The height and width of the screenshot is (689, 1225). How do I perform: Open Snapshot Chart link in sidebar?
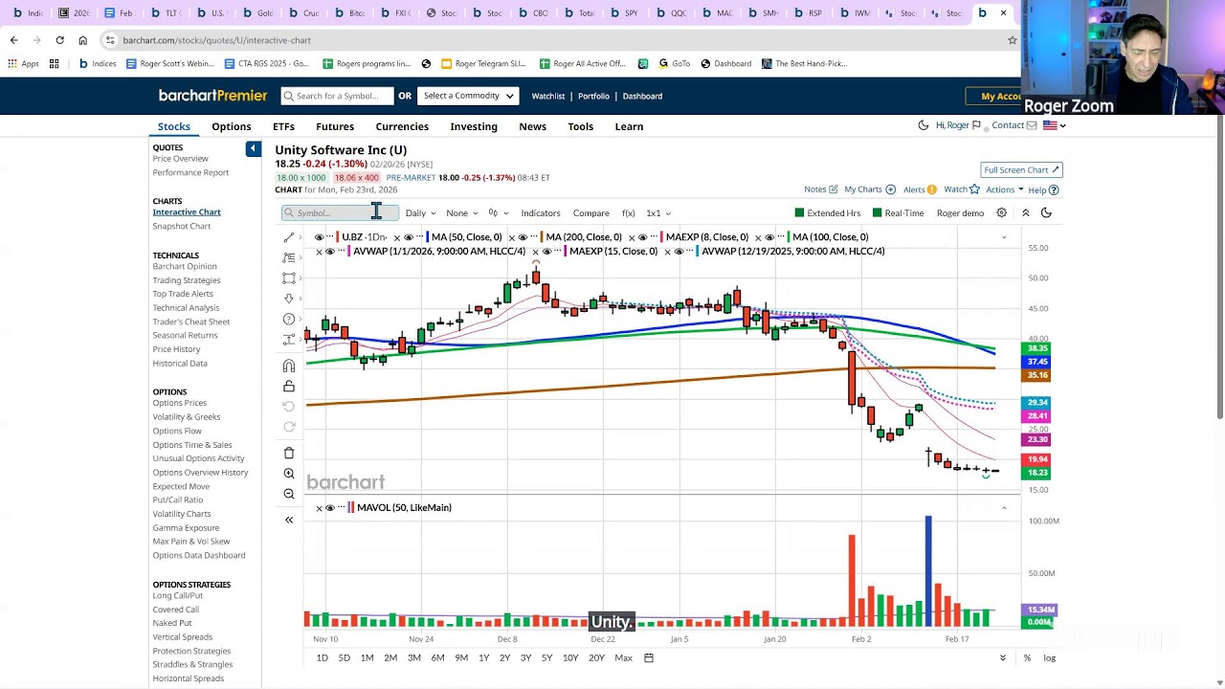pyautogui.click(x=182, y=226)
